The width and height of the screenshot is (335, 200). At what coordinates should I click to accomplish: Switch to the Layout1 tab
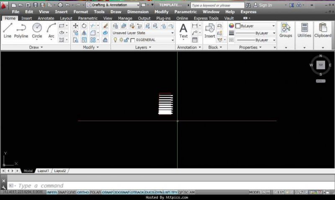pyautogui.click(x=43, y=171)
